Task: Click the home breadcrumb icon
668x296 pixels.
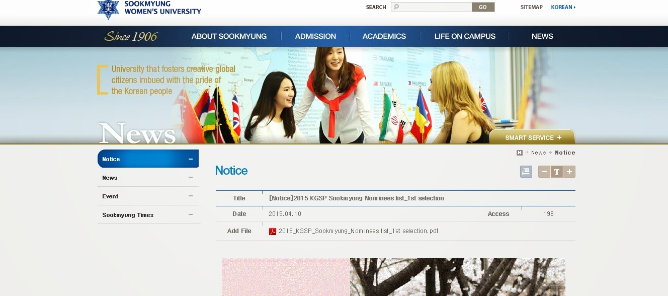Action: click(x=520, y=153)
